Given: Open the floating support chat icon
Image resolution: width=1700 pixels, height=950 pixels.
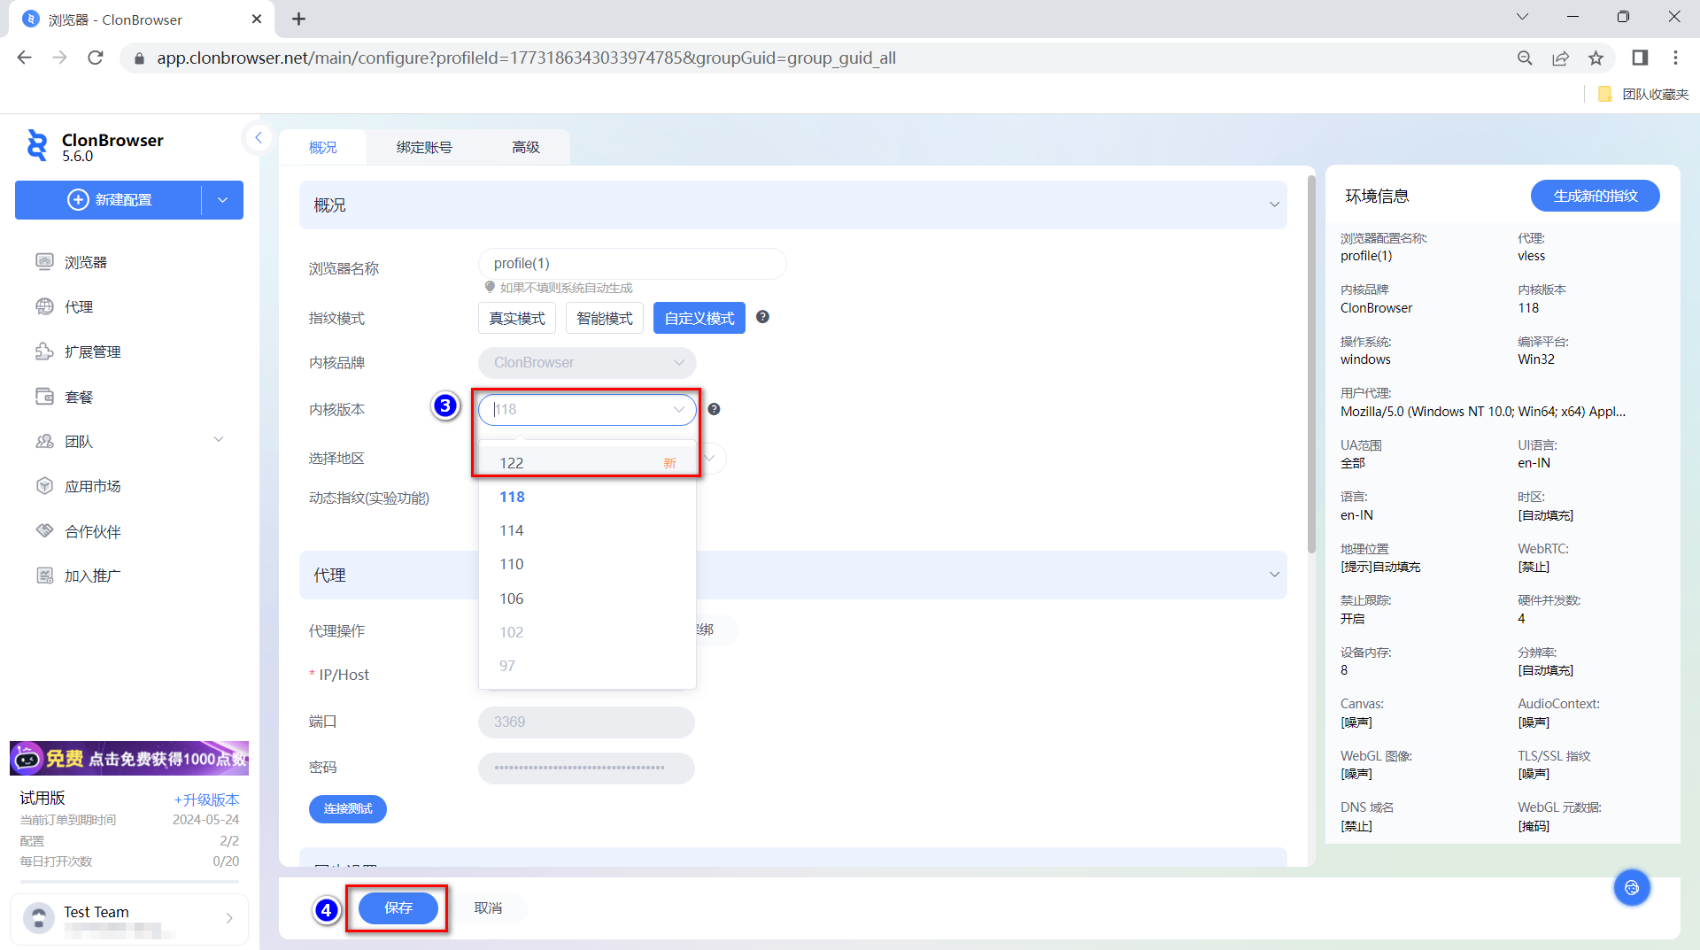Looking at the screenshot, I should click(x=1631, y=887).
